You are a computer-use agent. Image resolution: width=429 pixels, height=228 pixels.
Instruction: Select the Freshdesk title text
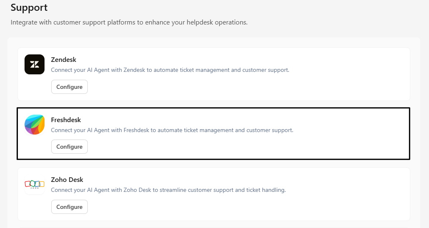66,120
